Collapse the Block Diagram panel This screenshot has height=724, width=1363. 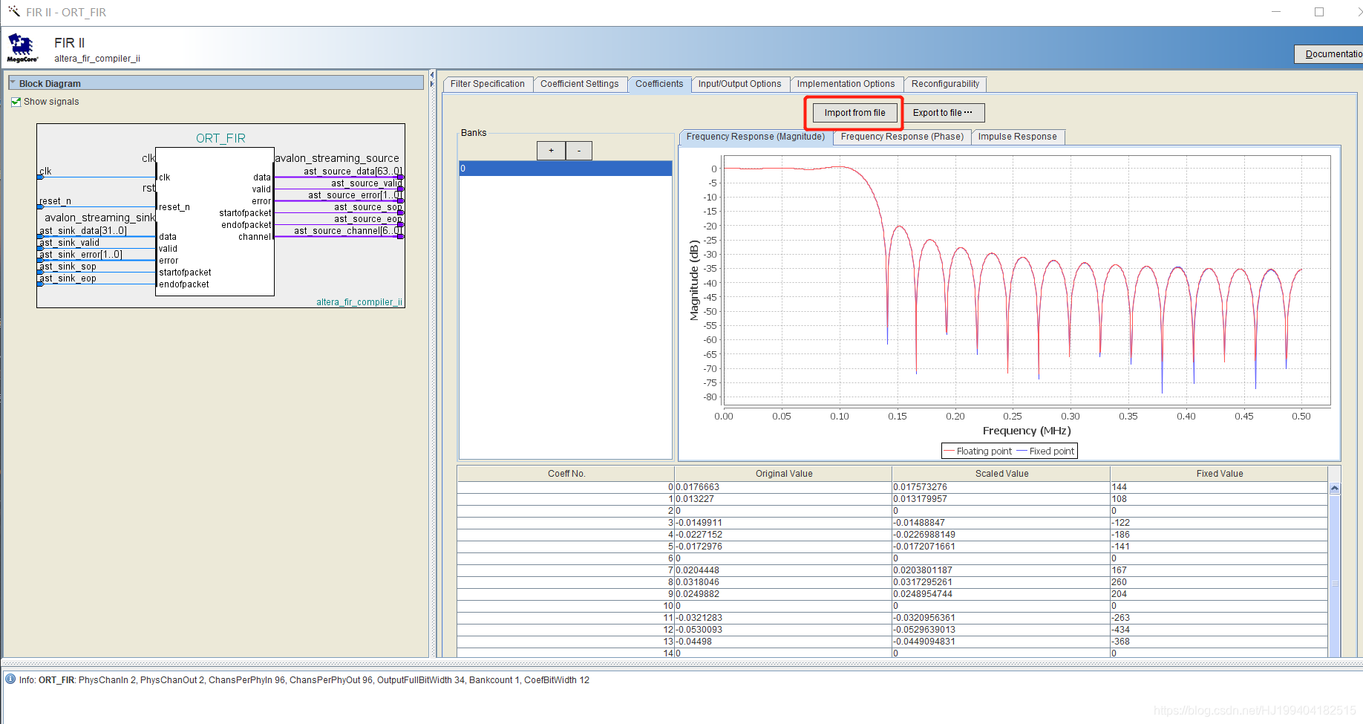[13, 83]
